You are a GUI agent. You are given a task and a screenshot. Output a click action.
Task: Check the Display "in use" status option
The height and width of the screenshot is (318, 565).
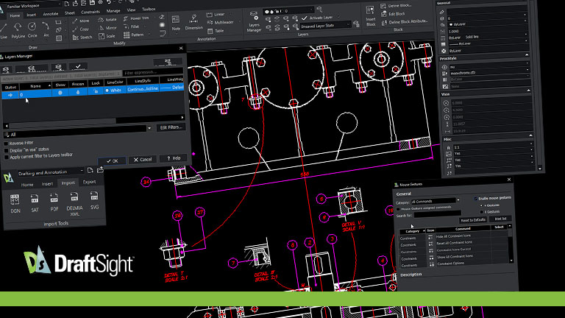pos(6,149)
